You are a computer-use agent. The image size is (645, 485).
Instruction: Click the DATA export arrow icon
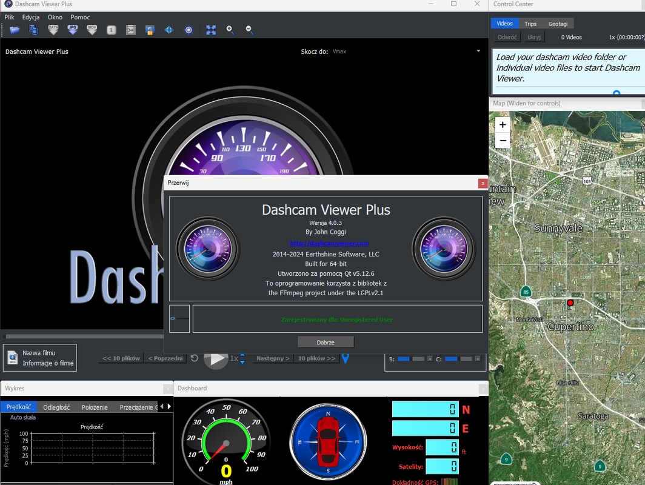coord(53,30)
